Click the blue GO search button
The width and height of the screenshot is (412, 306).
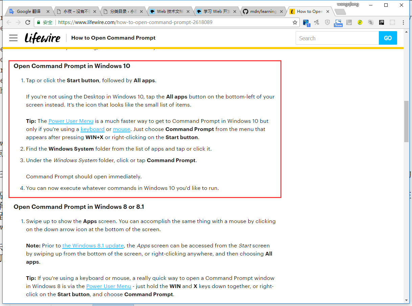(388, 38)
